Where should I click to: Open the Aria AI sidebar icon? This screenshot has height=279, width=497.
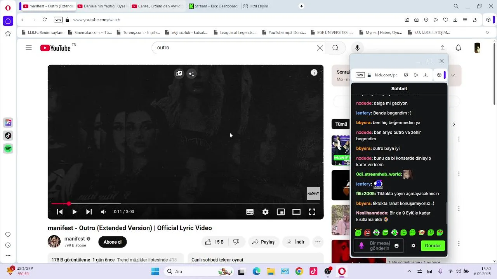8,123
